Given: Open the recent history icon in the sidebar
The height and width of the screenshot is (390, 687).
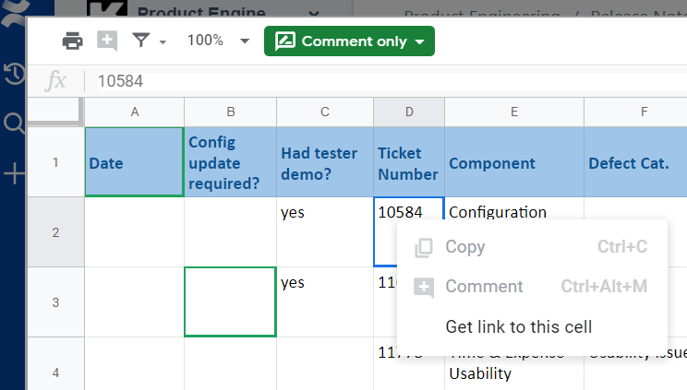Looking at the screenshot, I should 14,75.
